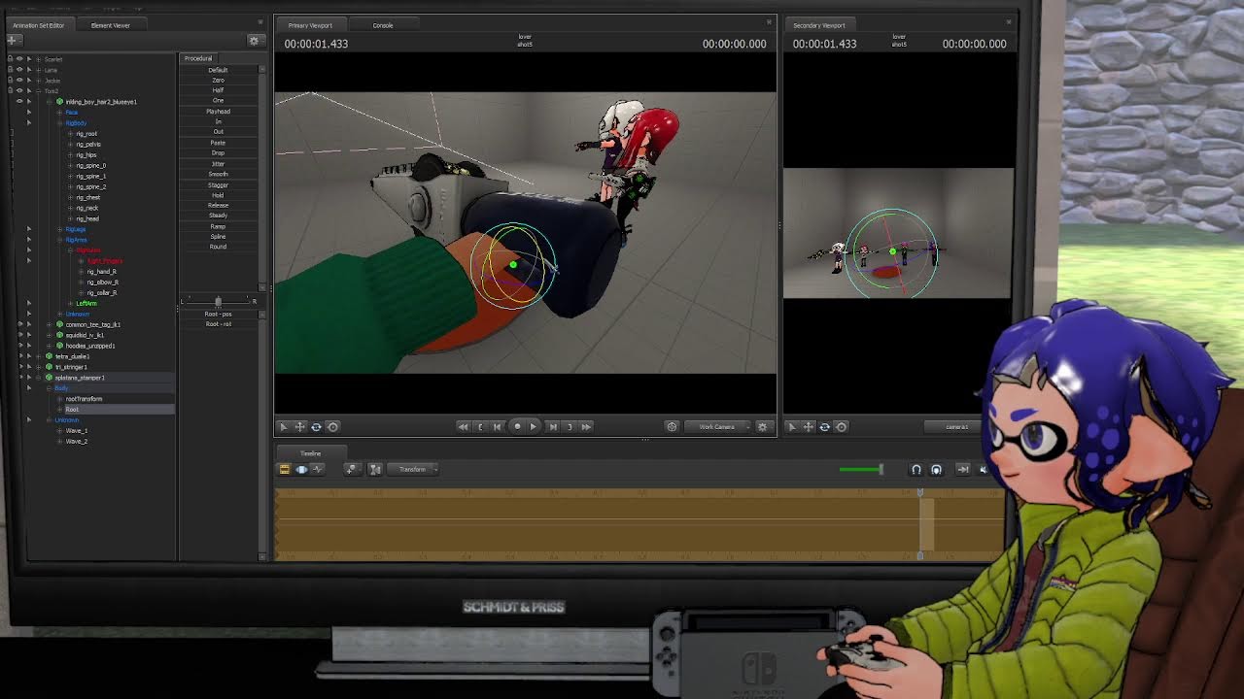Click the Root - pos control
Image resolution: width=1244 pixels, height=699 pixels.
218,314
